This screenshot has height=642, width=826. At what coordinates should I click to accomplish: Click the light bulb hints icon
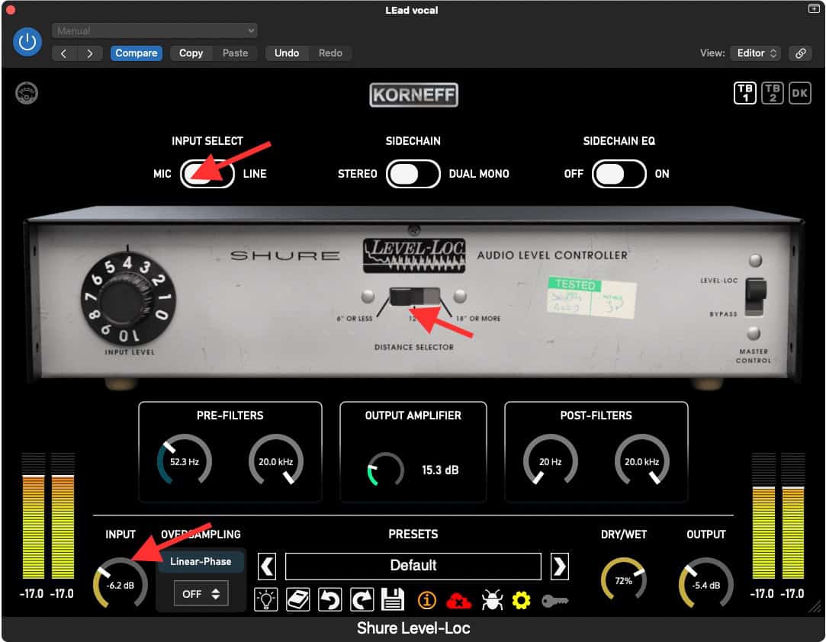click(x=266, y=600)
